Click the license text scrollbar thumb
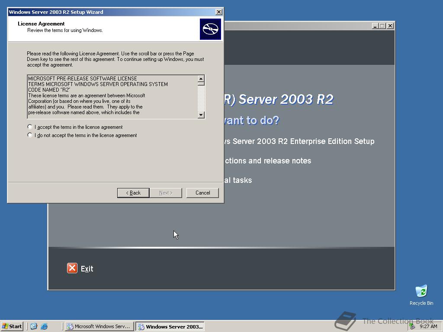Viewport: 443px width, 332px height. tap(201, 83)
